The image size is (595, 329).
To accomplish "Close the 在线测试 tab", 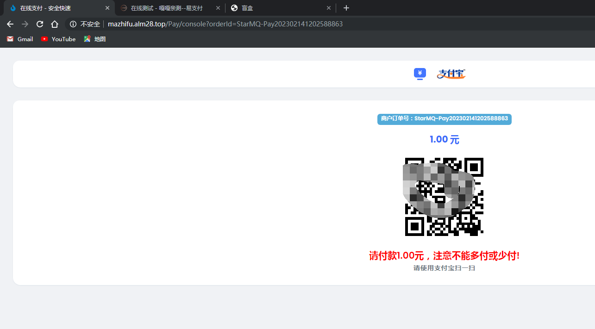I will (218, 8).
